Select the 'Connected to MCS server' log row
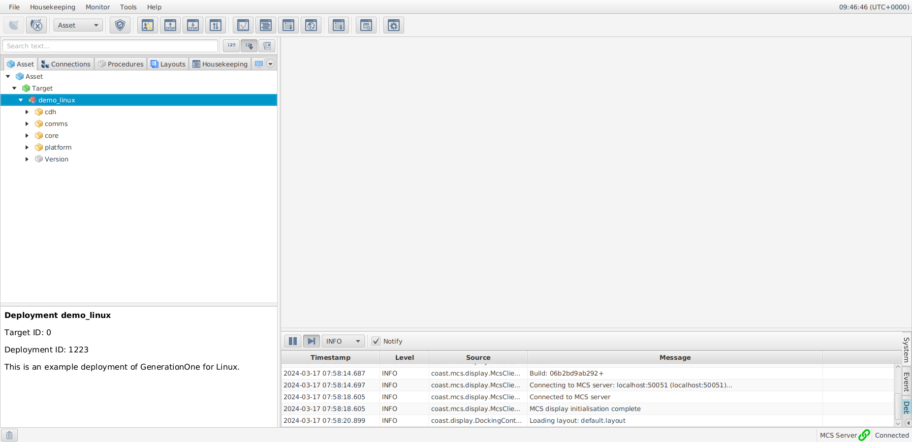The height and width of the screenshot is (442, 912). (588, 397)
